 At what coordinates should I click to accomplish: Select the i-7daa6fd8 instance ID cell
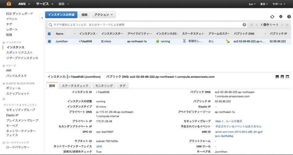click(x=85, y=41)
